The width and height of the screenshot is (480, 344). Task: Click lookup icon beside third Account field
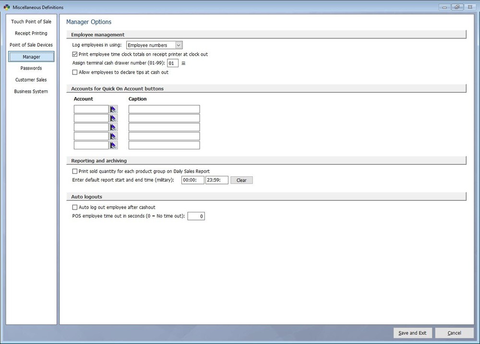(113, 127)
